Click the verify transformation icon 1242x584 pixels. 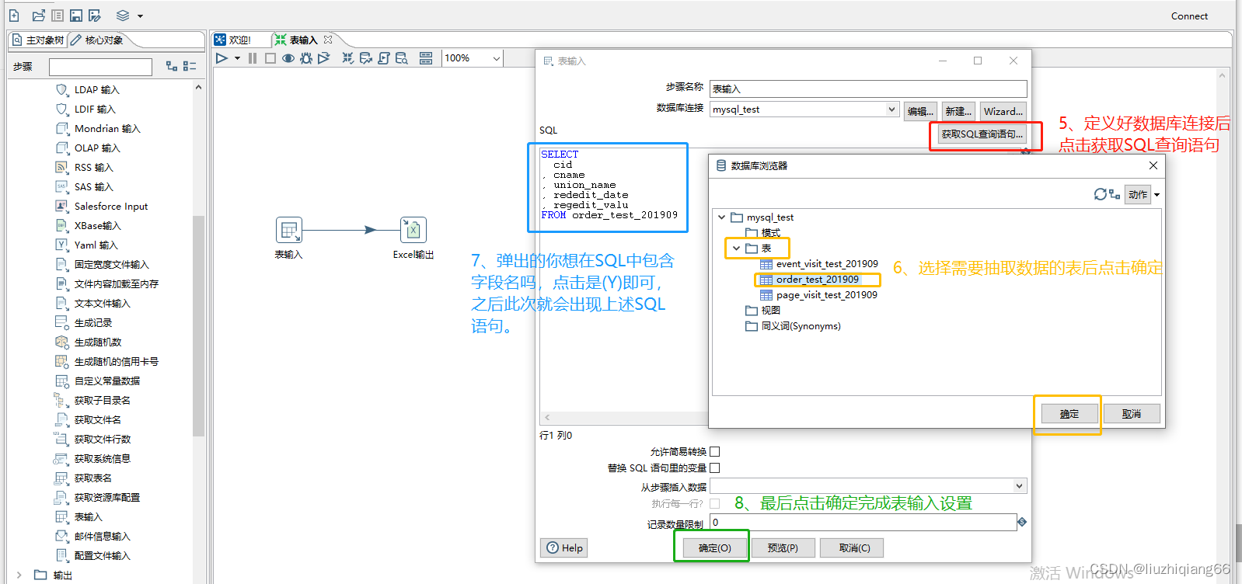click(x=347, y=58)
